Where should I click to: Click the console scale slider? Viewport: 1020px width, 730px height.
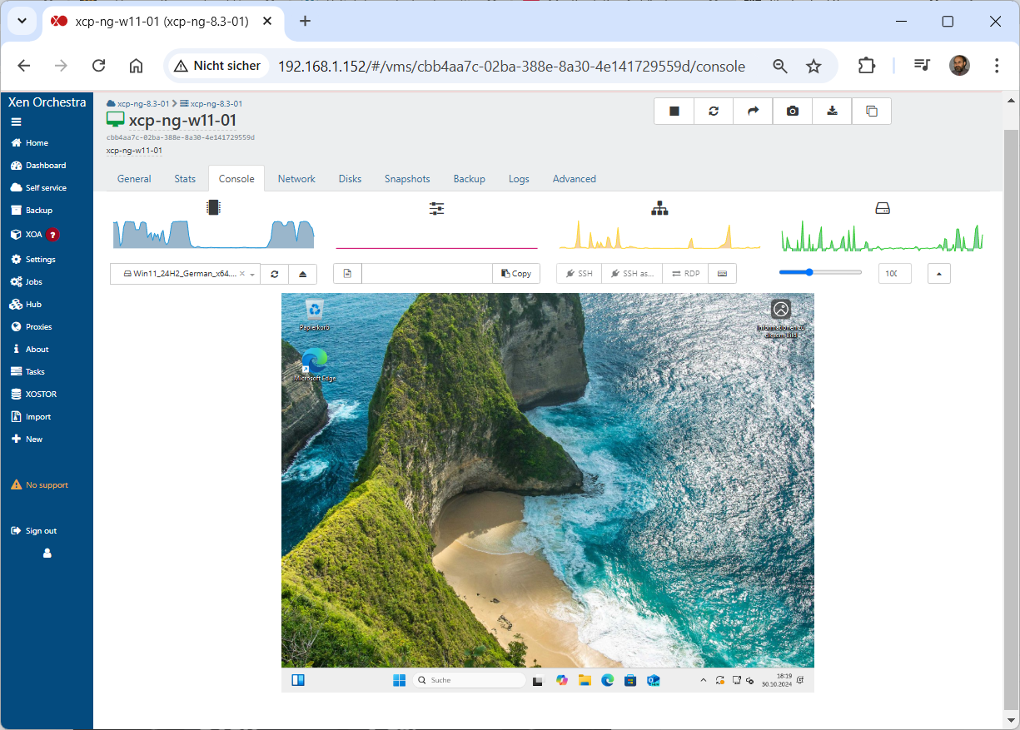coord(820,272)
